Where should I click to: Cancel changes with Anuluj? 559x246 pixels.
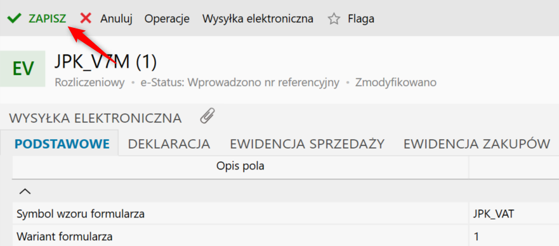pos(116,18)
